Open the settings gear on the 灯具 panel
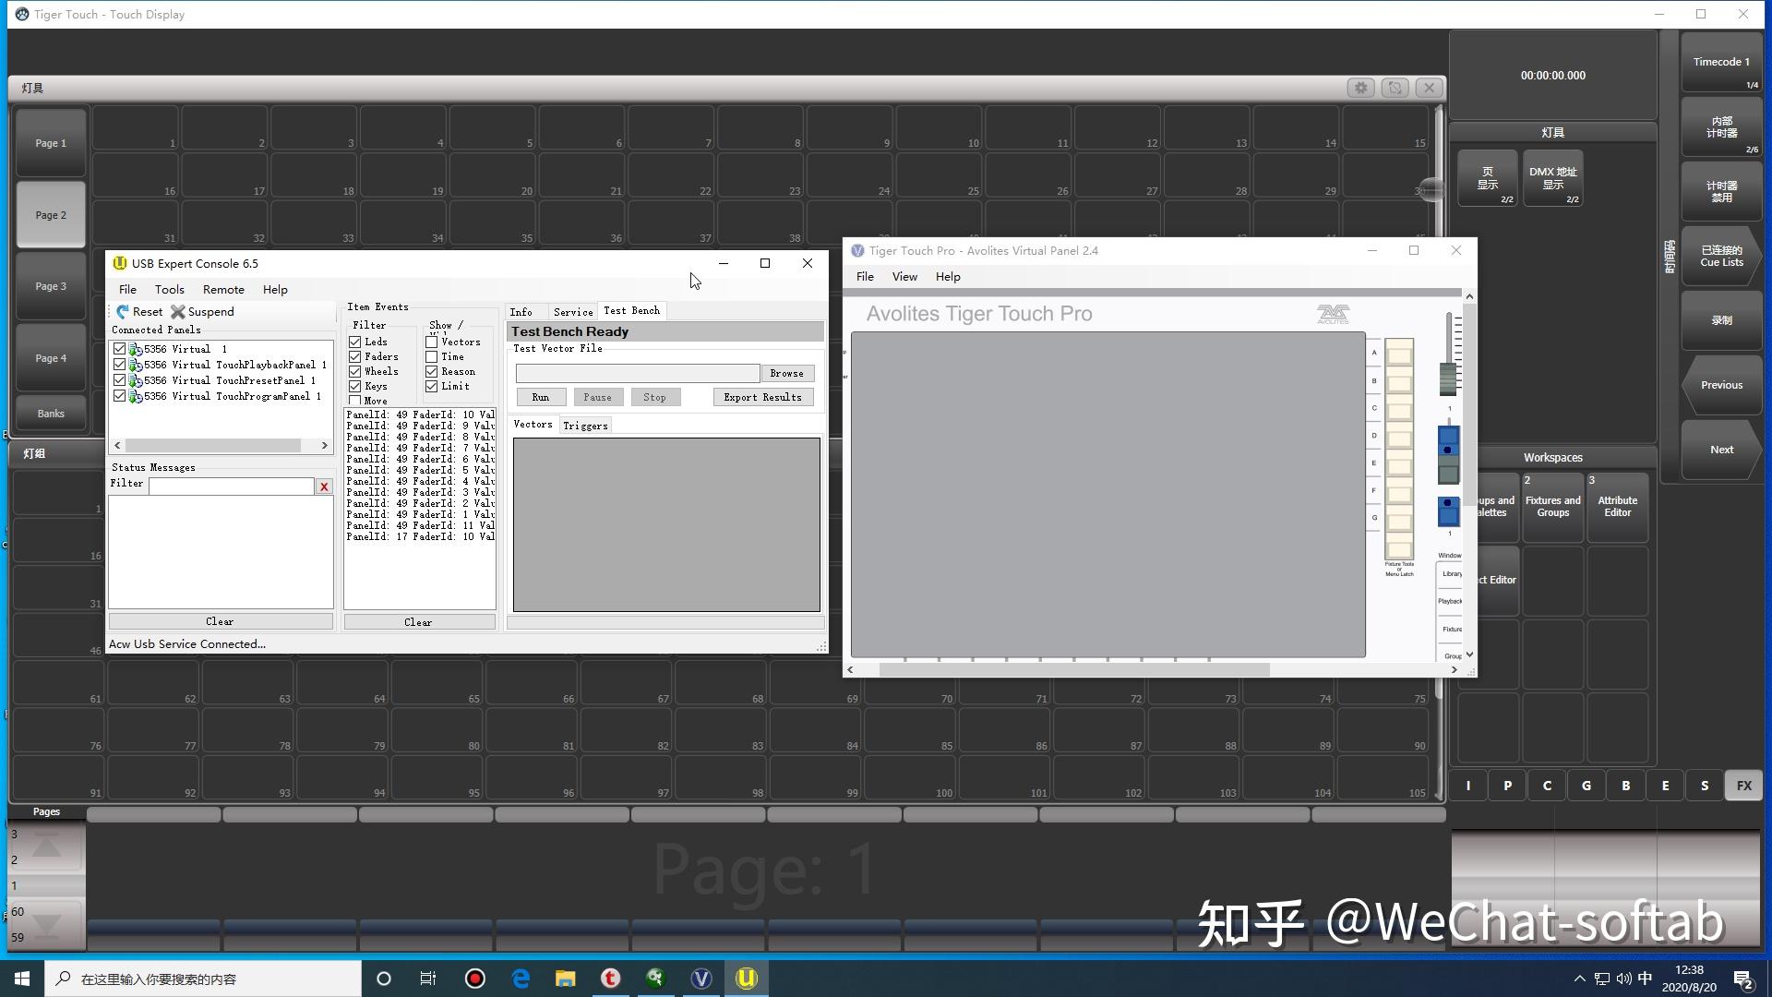This screenshot has height=997, width=1772. [x=1361, y=88]
